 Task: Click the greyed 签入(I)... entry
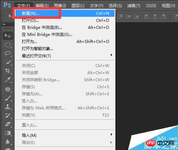pos(65,101)
